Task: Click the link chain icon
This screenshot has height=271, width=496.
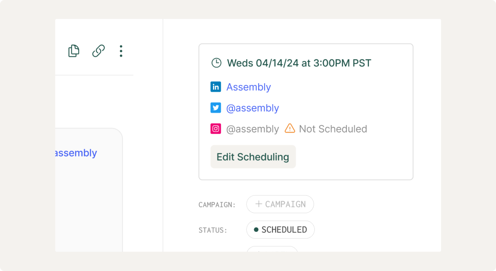Action: pos(98,51)
